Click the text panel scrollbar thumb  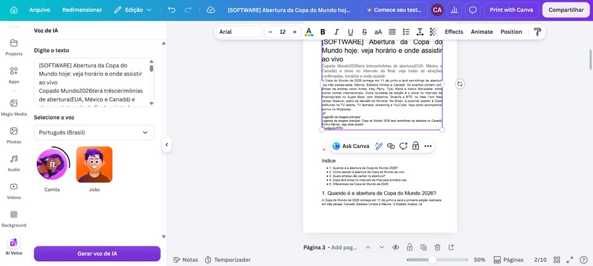(151, 68)
